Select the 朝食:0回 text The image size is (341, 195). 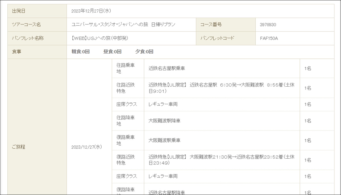pos(81,52)
